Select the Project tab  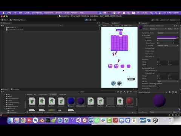5,89
